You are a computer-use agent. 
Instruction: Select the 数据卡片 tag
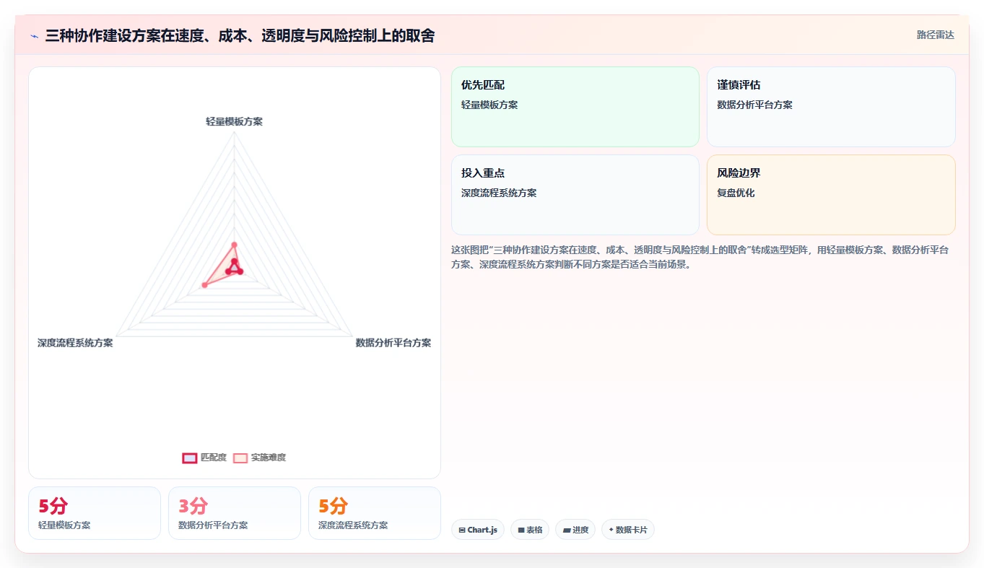click(x=628, y=530)
